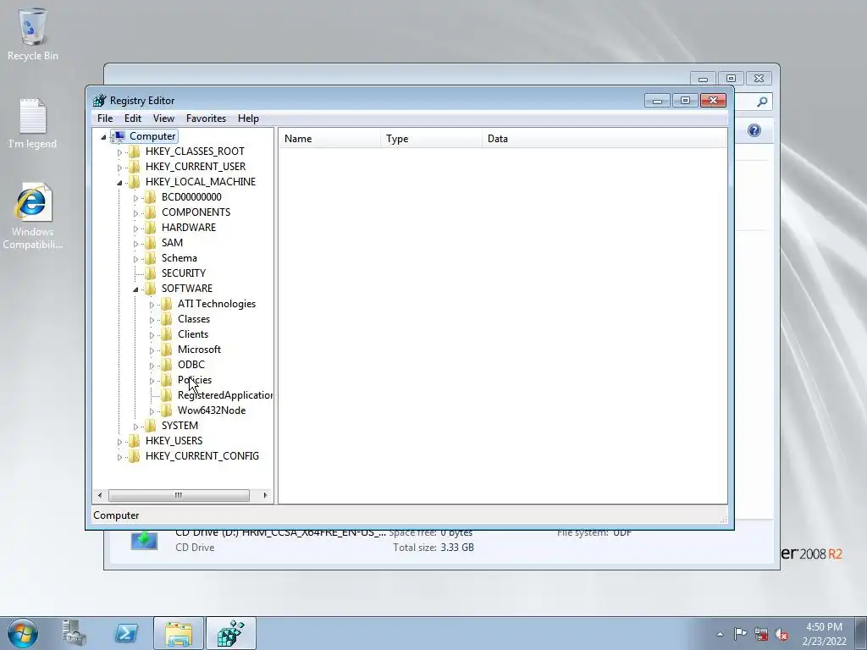Screen dimensions: 867x650
Task: Collapse the SOFTWARE key node
Action: click(x=135, y=289)
